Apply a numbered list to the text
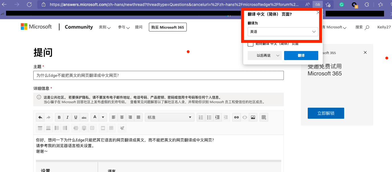The width and height of the screenshot is (392, 172). (201, 117)
